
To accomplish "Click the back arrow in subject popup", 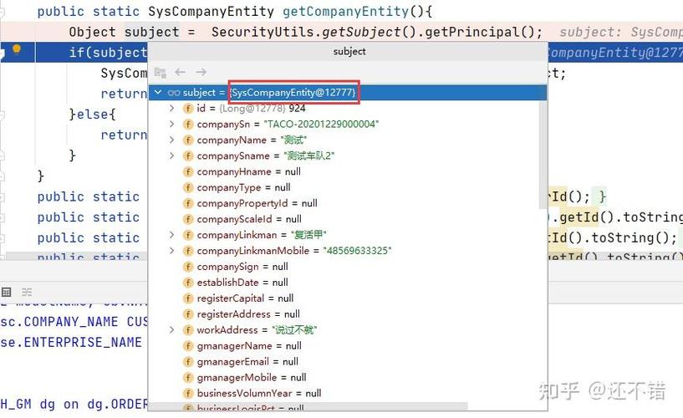I will coord(180,72).
